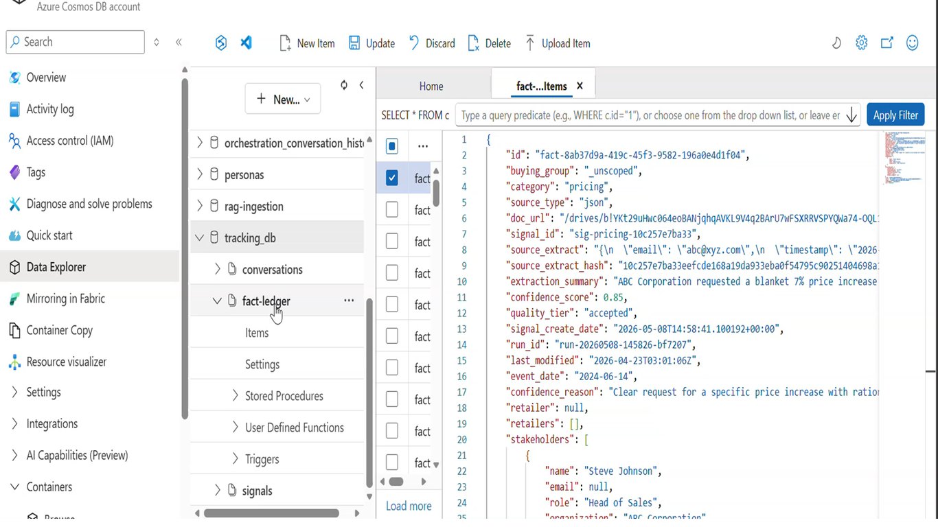
Task: Open the New... dropdown button
Action: pyautogui.click(x=283, y=99)
